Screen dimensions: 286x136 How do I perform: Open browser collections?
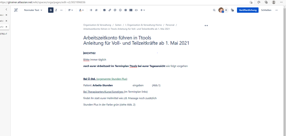point(266,2)
